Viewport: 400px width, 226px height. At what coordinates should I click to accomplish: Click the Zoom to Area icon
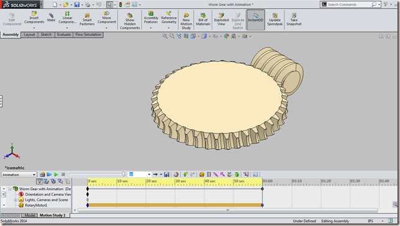click(172, 36)
